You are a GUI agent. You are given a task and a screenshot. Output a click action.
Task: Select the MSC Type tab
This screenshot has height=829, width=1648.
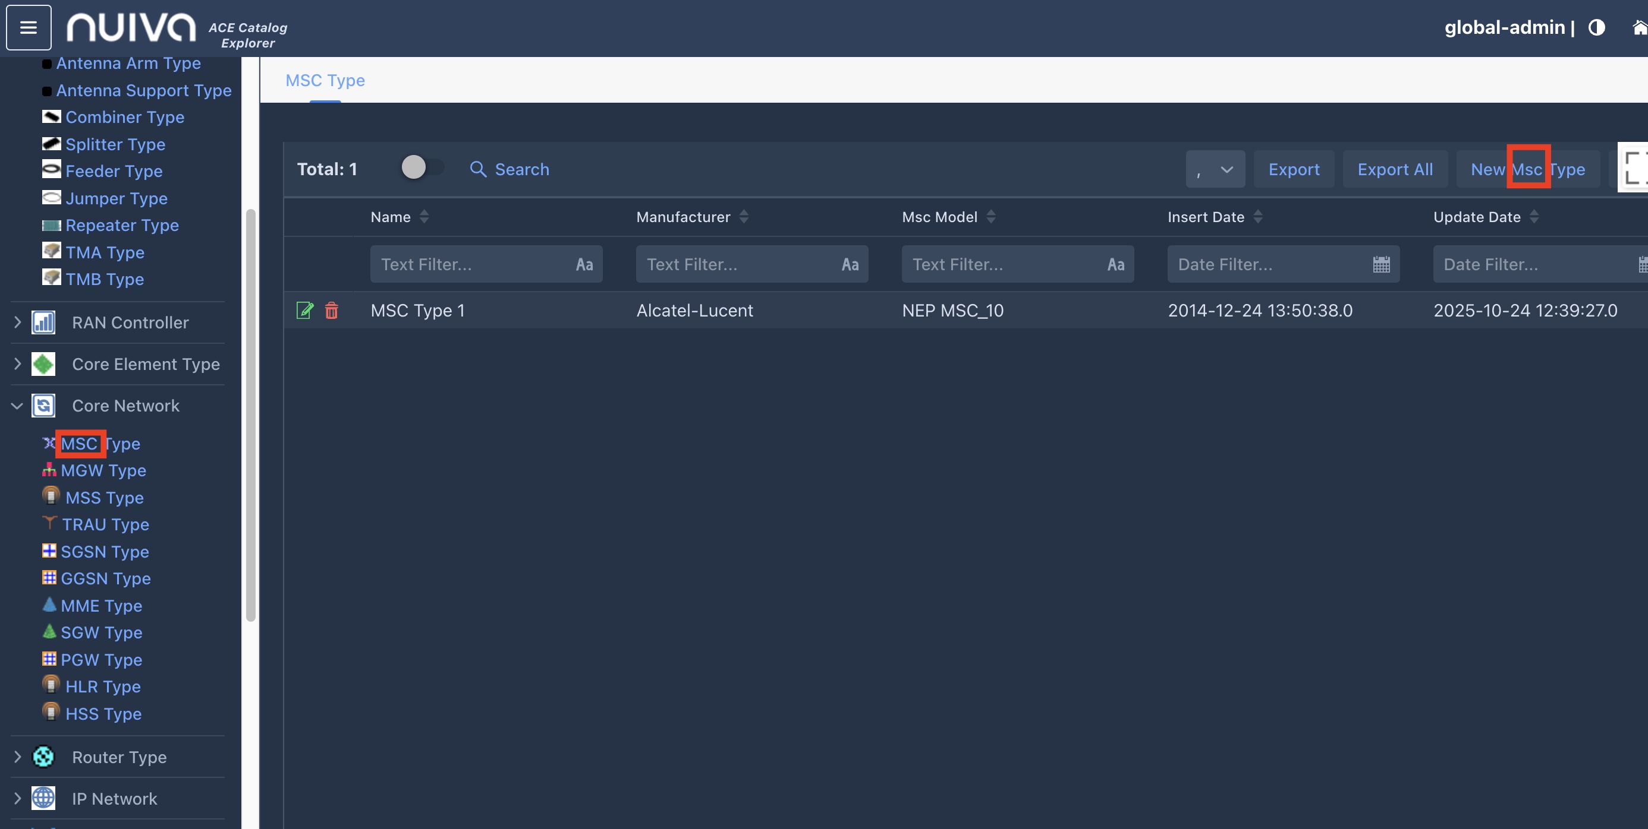tap(325, 81)
